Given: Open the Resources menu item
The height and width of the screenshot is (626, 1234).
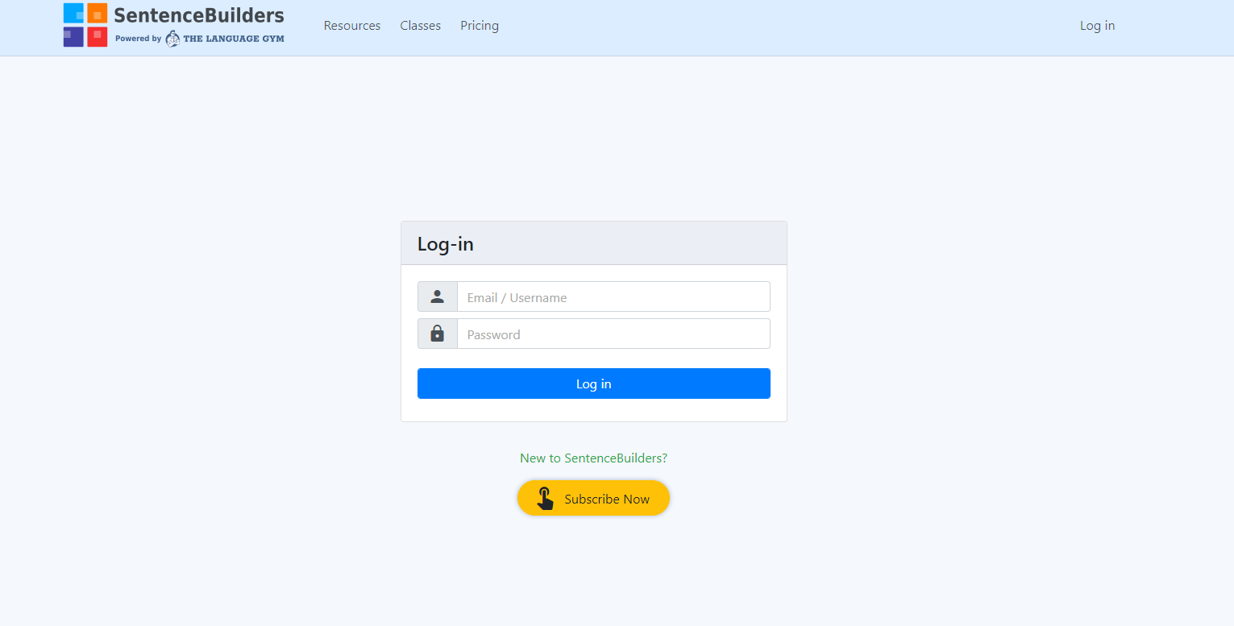Looking at the screenshot, I should click(352, 26).
